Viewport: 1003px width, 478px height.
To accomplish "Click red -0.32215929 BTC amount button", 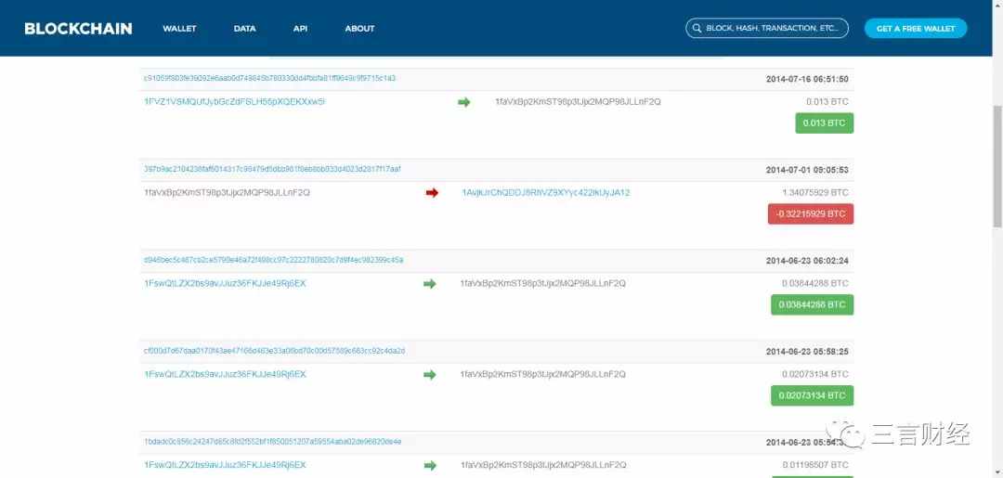I will [811, 214].
